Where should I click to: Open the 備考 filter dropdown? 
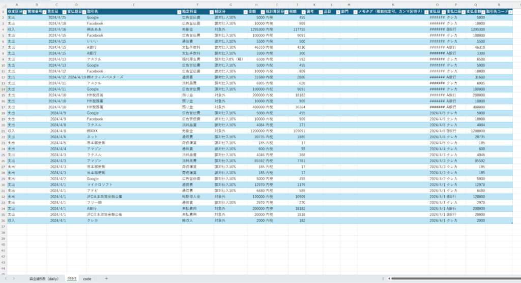tap(321, 12)
